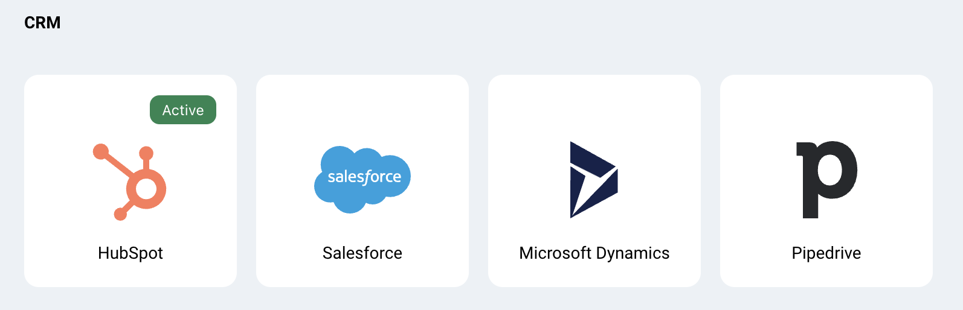Select the Microsoft Dynamics text label
This screenshot has width=963, height=310.
(594, 253)
